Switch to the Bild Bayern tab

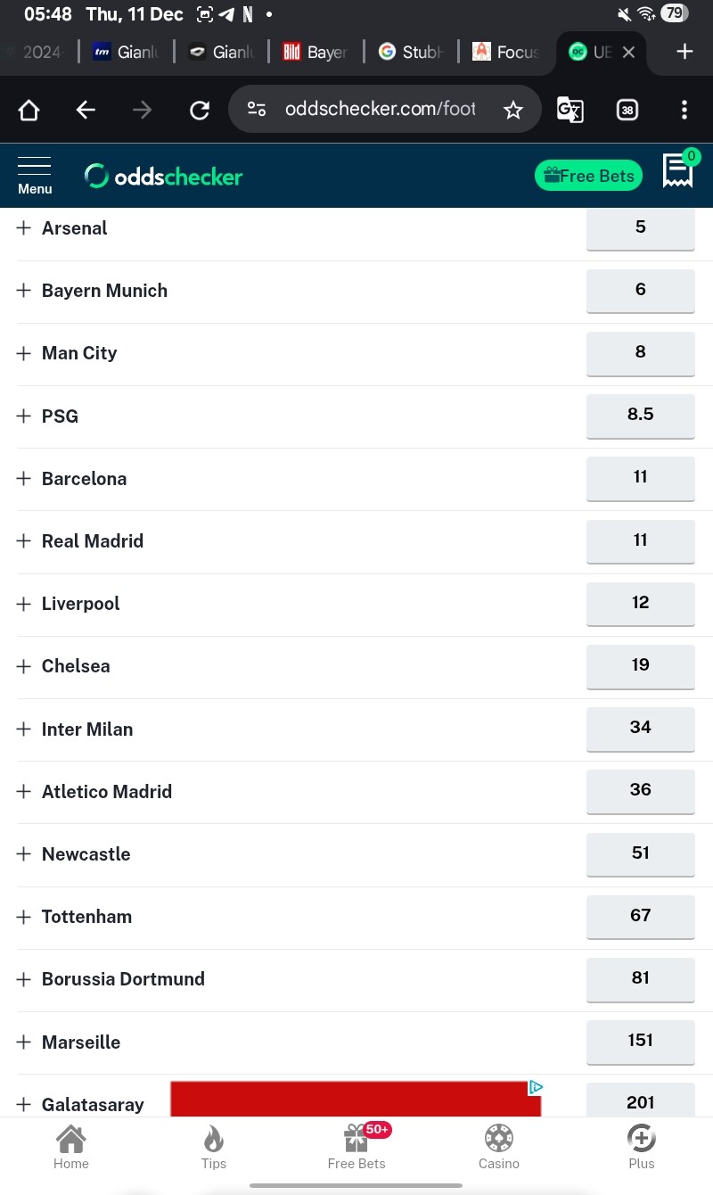point(315,52)
